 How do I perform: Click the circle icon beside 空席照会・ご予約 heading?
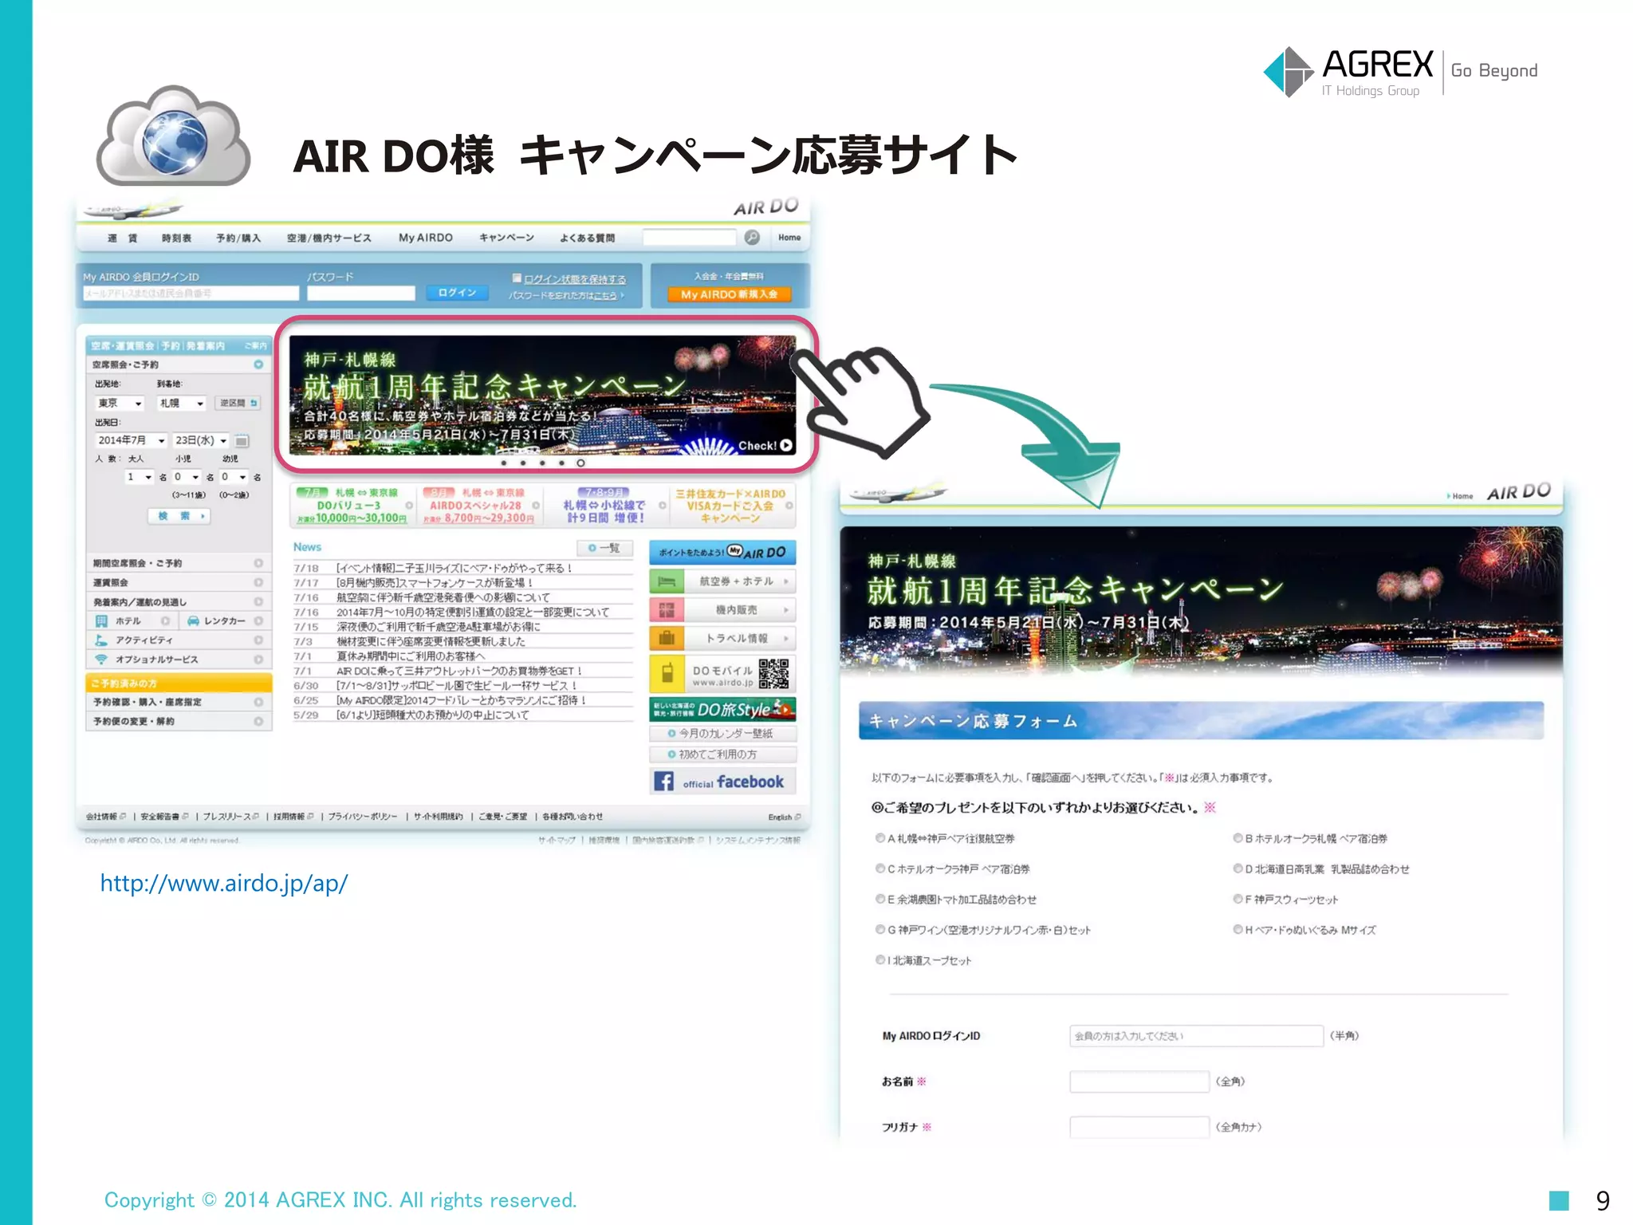click(258, 364)
